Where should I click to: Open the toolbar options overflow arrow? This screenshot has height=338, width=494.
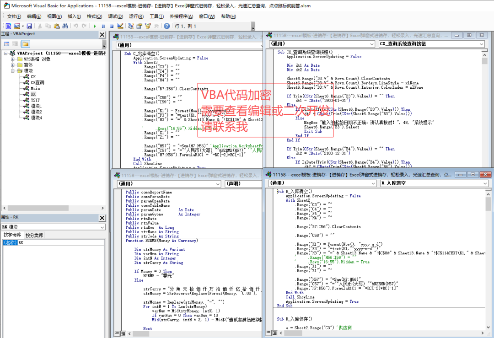tap(253, 27)
